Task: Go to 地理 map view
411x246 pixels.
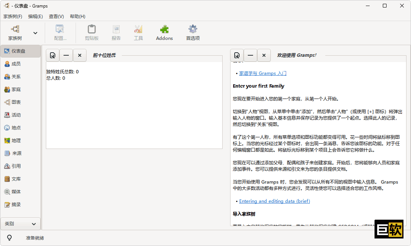Action: pos(16,141)
